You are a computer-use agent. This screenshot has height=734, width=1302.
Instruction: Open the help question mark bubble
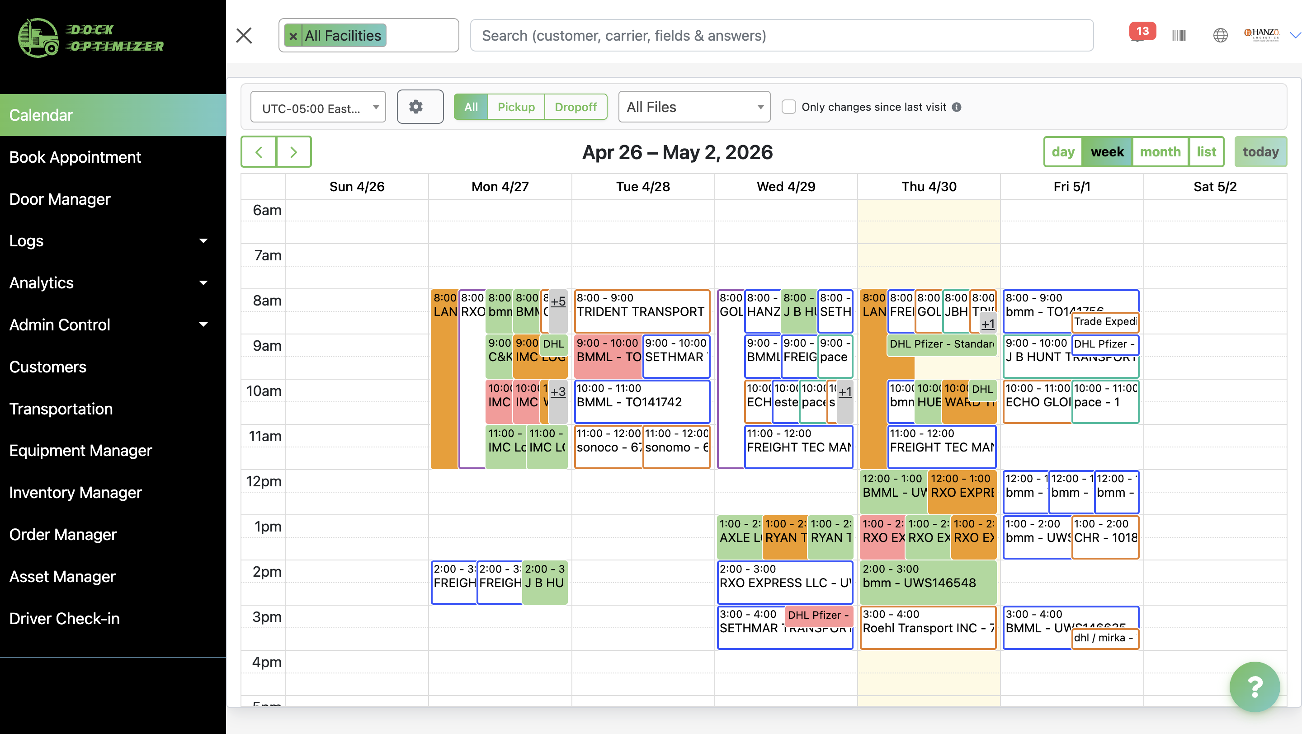click(x=1255, y=687)
